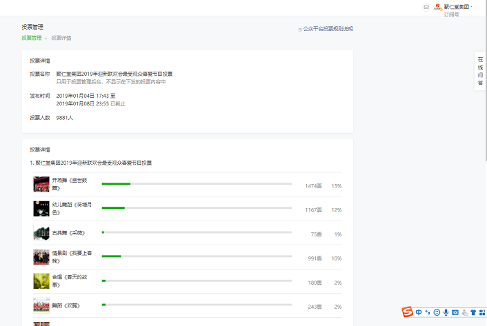Click progress bar for 开场舞《盛世欢舞》
Screen dimensions: 487x326
tap(197, 184)
